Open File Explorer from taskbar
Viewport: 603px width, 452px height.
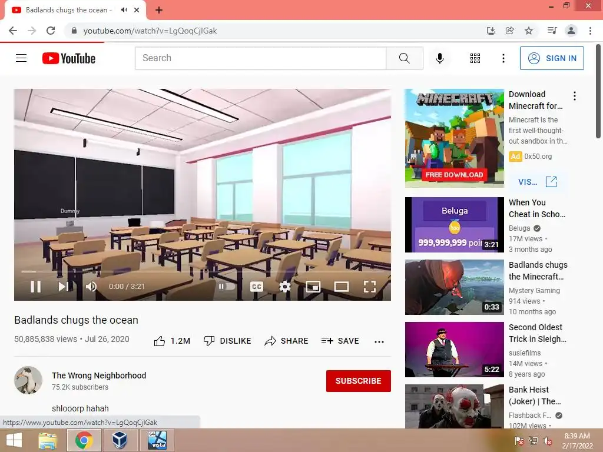(x=48, y=440)
